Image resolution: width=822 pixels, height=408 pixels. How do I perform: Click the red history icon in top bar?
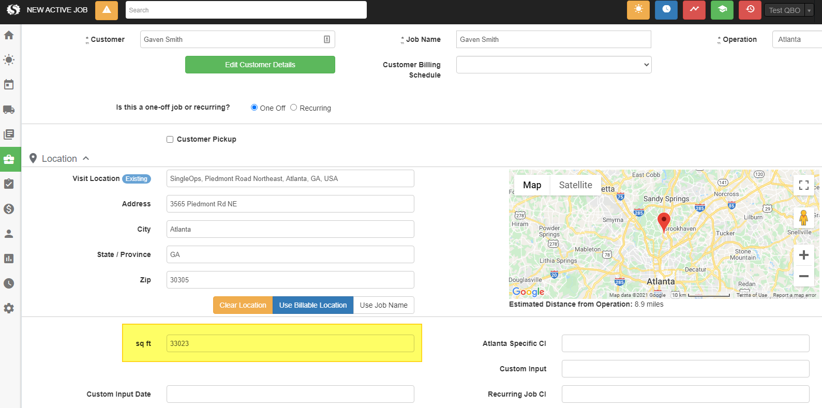[x=750, y=10]
